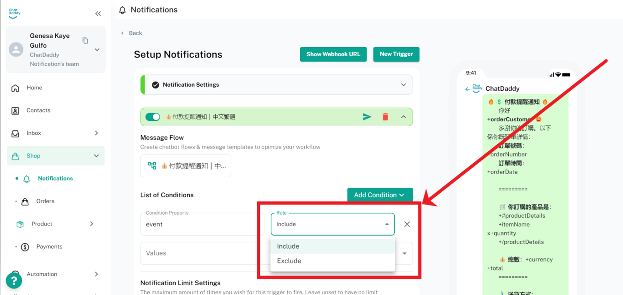
Task: Click the Orders bag icon
Action: tap(25, 202)
